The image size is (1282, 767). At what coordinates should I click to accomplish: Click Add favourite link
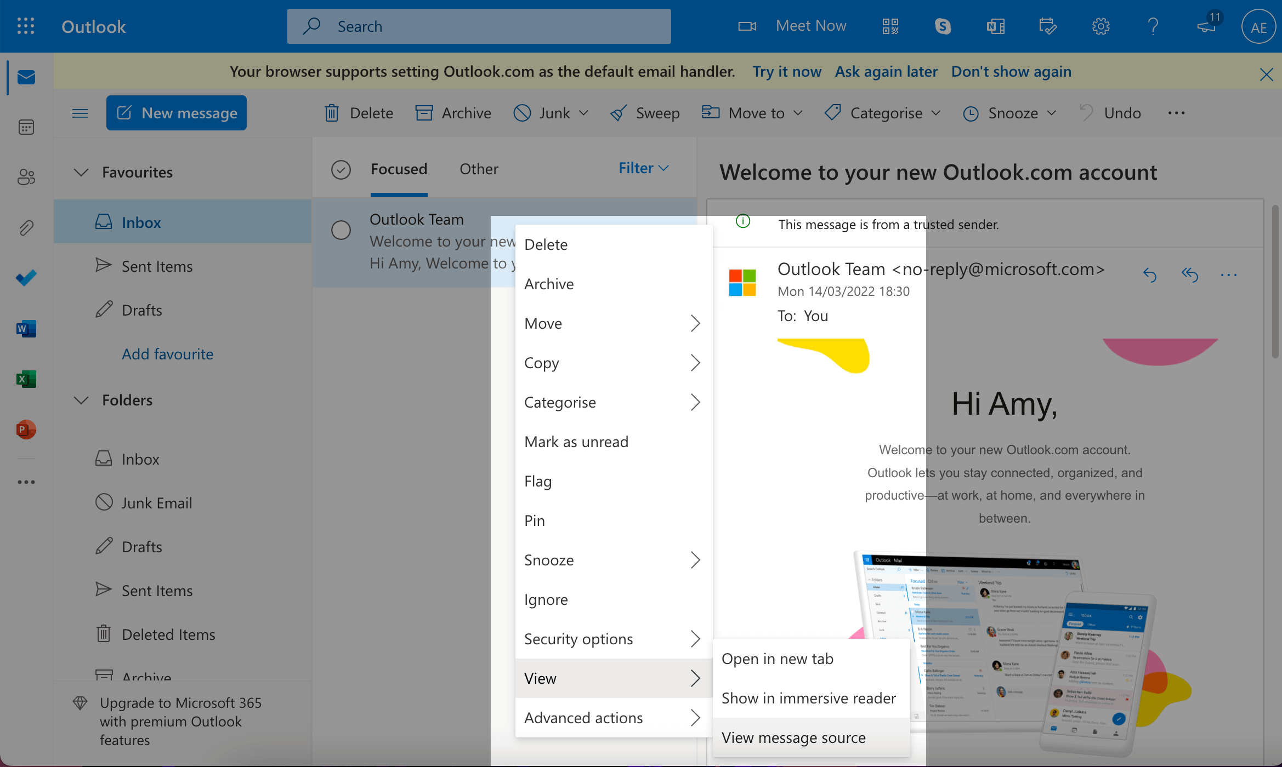167,354
